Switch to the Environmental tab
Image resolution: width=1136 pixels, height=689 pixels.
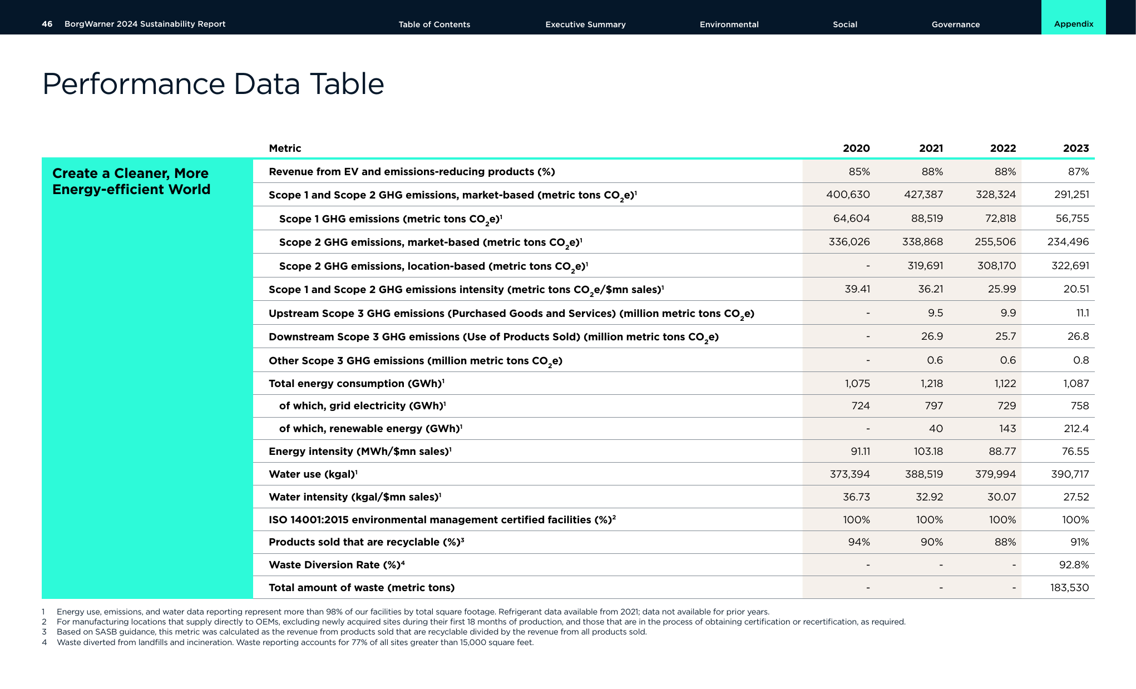tap(729, 24)
